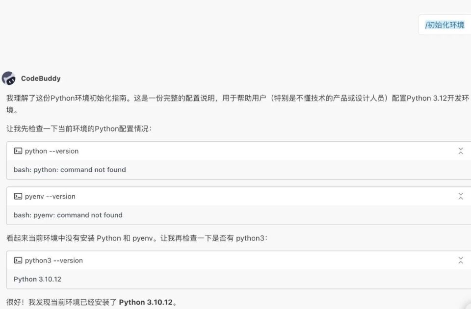This screenshot has height=309, width=471.
Task: Click the python --version command text
Action: [52, 151]
